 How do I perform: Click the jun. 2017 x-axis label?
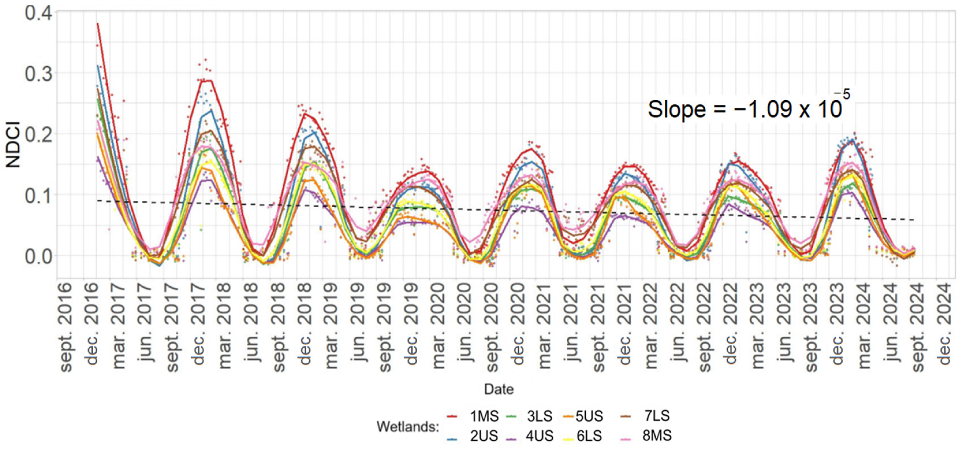[x=145, y=323]
